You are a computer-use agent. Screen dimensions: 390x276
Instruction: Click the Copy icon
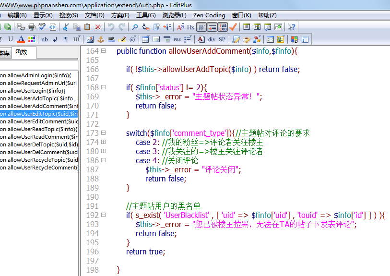77,27
